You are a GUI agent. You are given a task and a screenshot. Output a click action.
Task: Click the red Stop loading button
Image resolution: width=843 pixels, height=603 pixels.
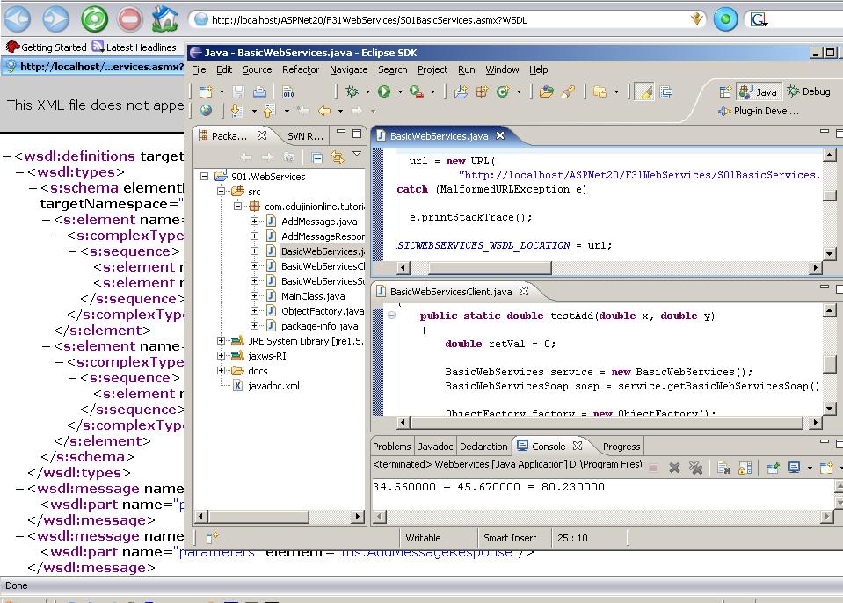[x=129, y=18]
